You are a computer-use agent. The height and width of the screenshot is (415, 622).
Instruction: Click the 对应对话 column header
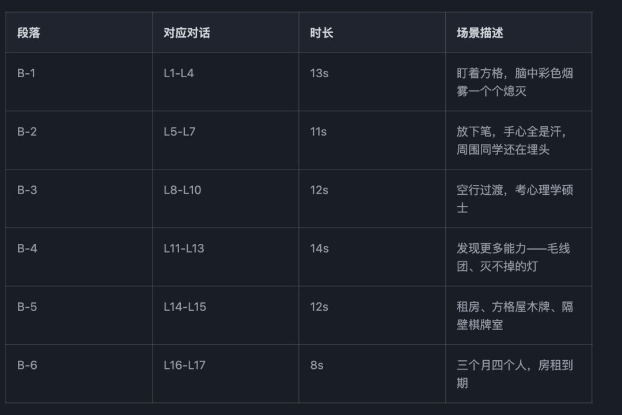coord(187,33)
